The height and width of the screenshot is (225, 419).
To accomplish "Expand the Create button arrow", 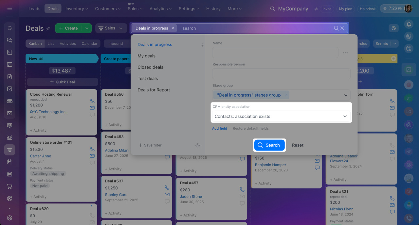I will tap(87, 28).
